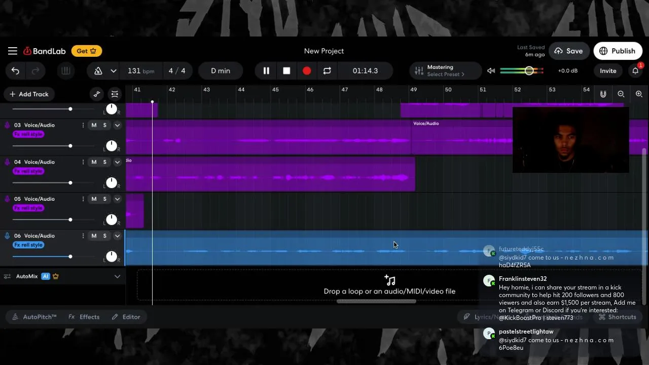Pause playback
Viewport: 649px width, 365px height.
pos(266,71)
